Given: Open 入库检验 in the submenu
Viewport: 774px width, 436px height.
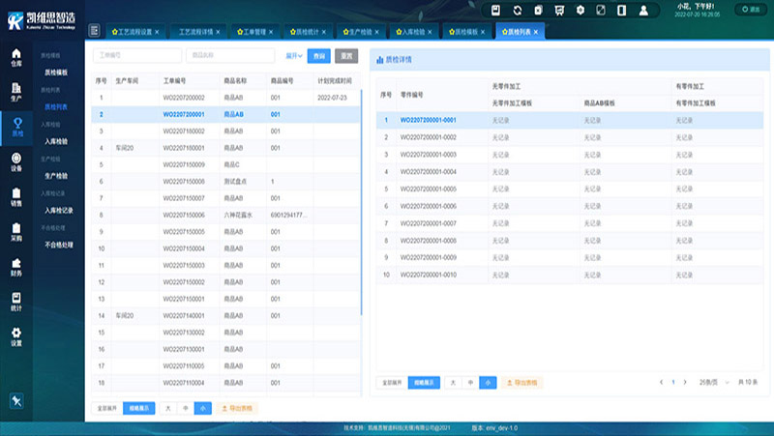Looking at the screenshot, I should [56, 141].
